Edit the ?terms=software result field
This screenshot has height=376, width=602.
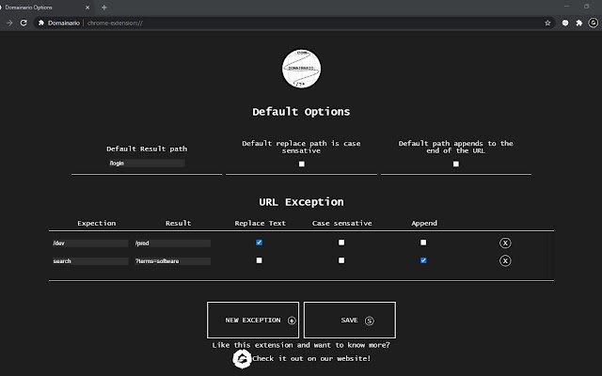click(x=172, y=261)
